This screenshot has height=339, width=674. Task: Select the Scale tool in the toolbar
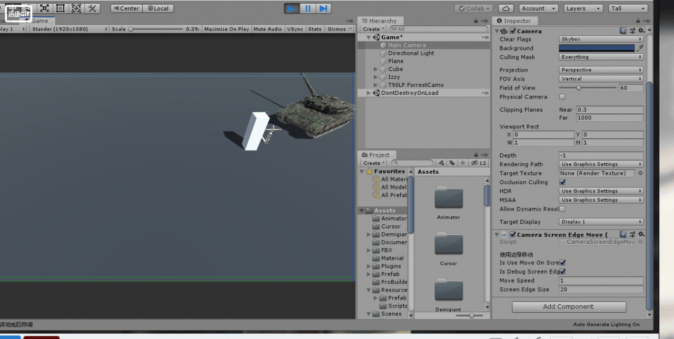(44, 8)
